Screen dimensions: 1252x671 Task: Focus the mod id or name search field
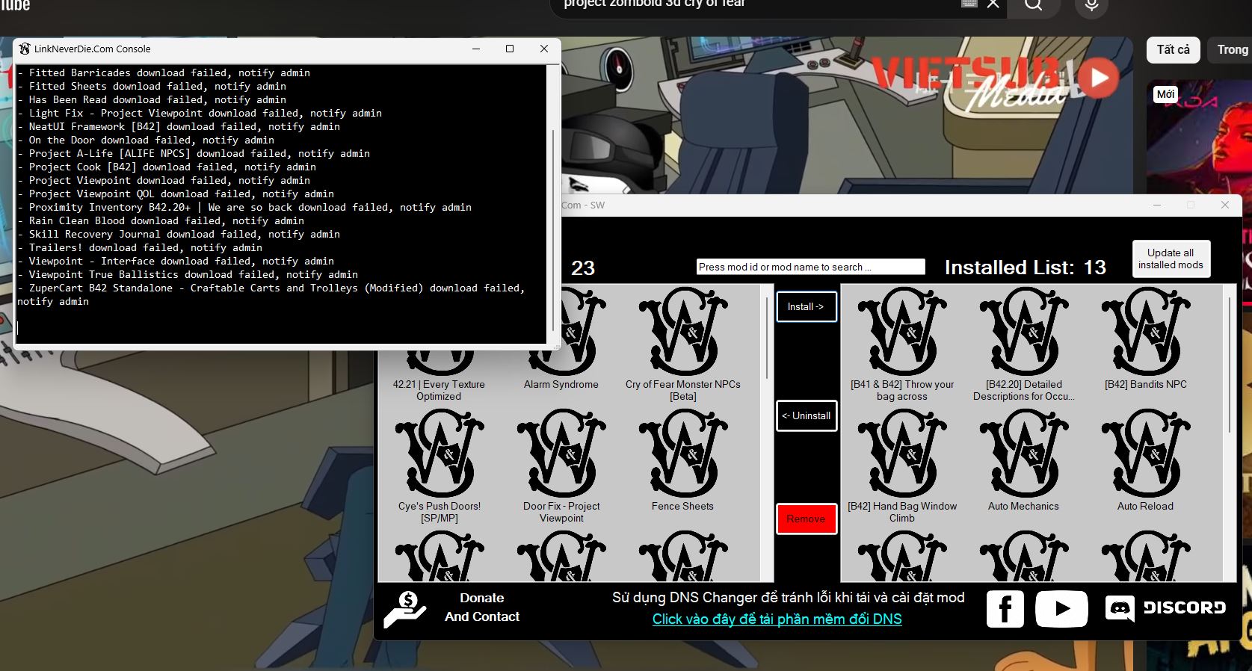(811, 267)
